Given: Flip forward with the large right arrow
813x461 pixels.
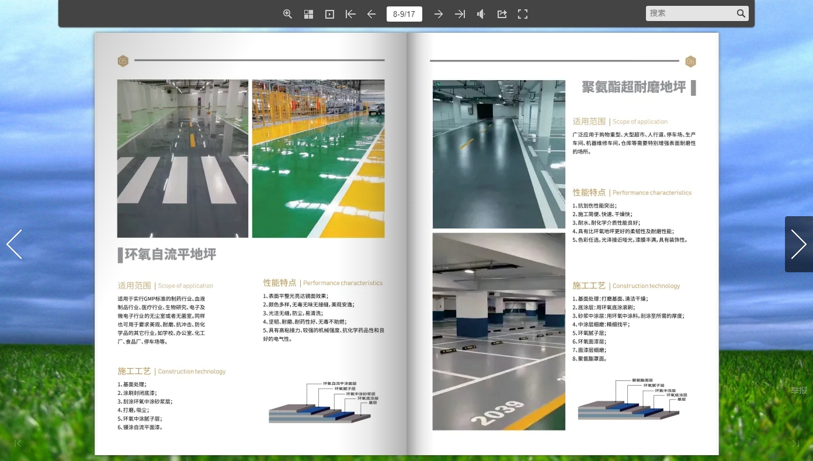Looking at the screenshot, I should tap(798, 244).
